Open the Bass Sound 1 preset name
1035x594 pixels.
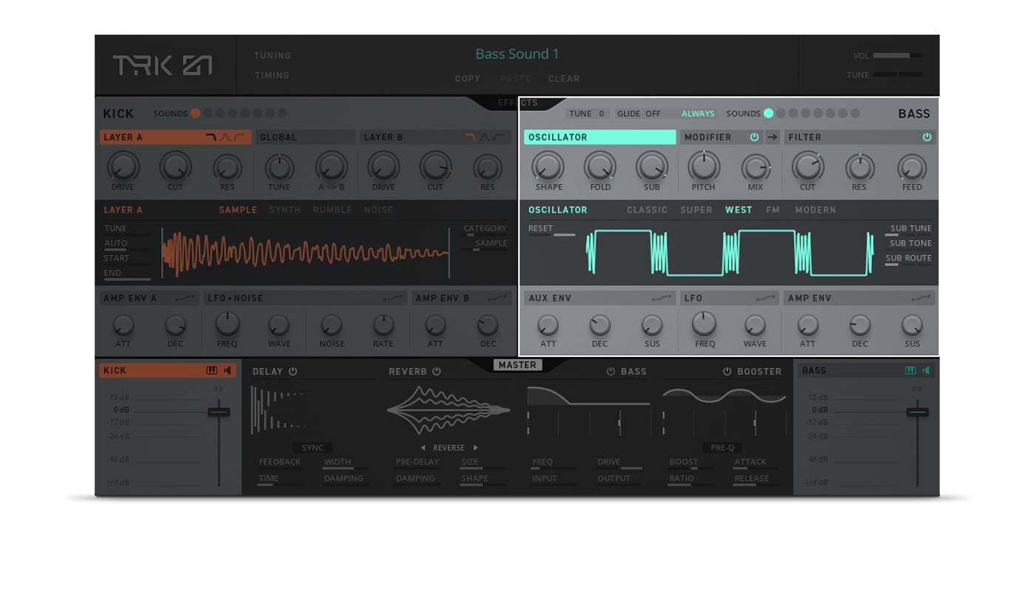[517, 54]
